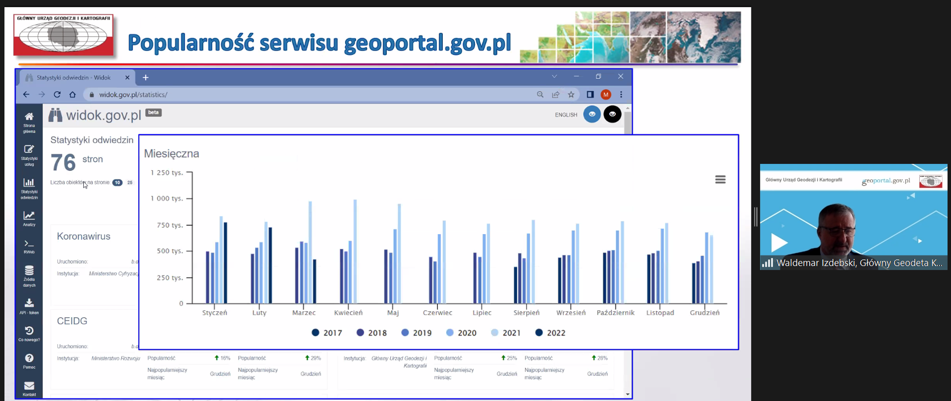Open the Pomoc help icon
The width and height of the screenshot is (951, 401).
click(x=29, y=360)
